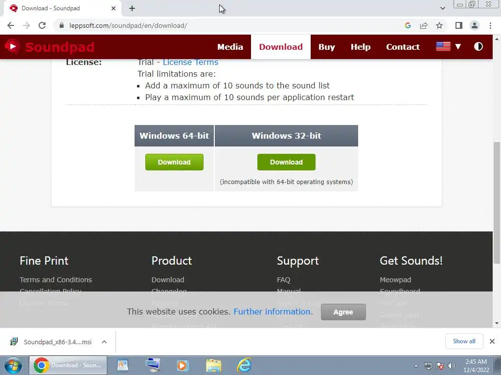501x375 pixels.
Task: Open the Buy page
Action: [x=326, y=47]
